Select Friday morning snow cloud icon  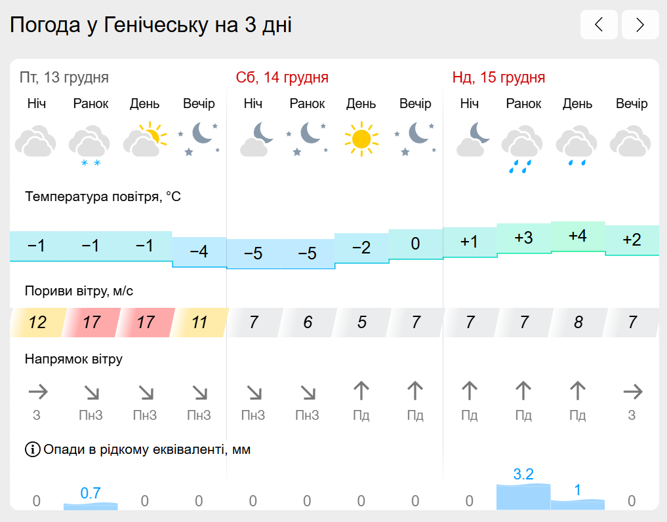click(x=90, y=145)
